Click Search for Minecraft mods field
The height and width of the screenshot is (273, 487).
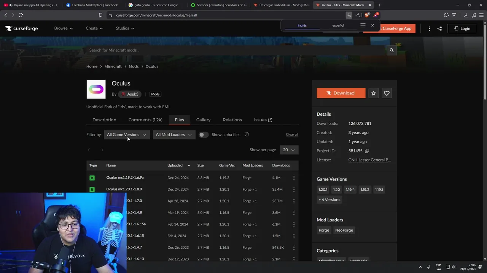pos(236,50)
